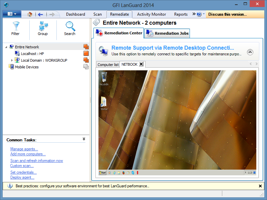The image size is (267, 200).
Task: Navigate back with the blue arrow
Action: 40,14
